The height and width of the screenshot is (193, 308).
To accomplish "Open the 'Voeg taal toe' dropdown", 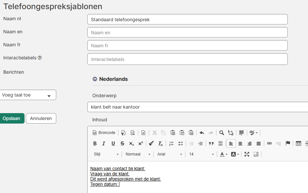I will 28,95.
